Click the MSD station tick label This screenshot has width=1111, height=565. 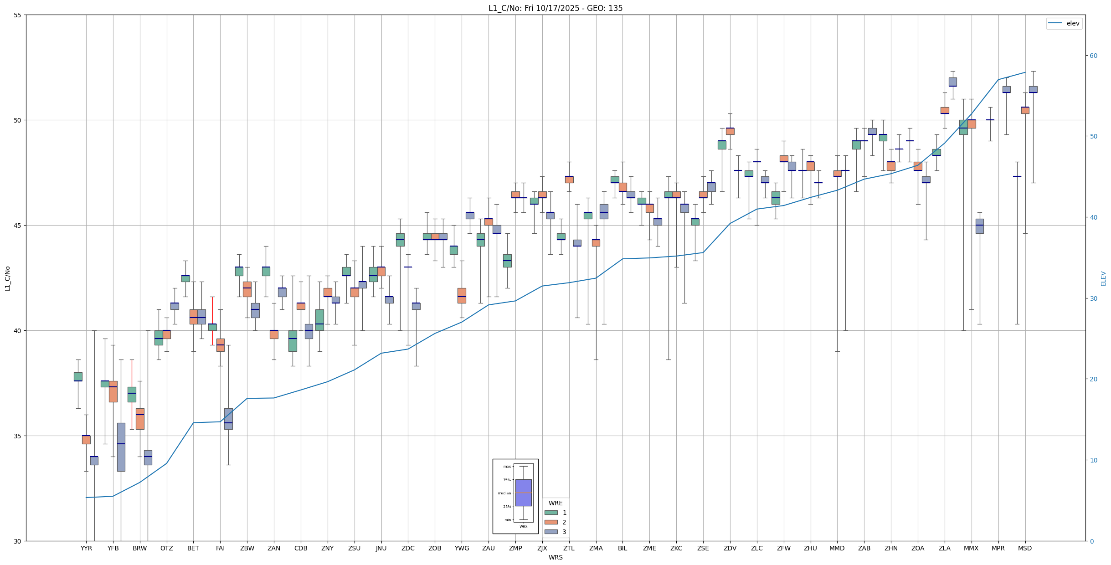tap(1025, 548)
